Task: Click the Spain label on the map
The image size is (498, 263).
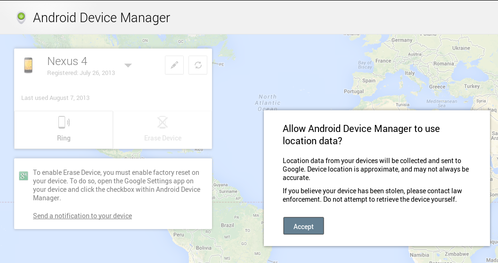Action: pyautogui.click(x=369, y=81)
